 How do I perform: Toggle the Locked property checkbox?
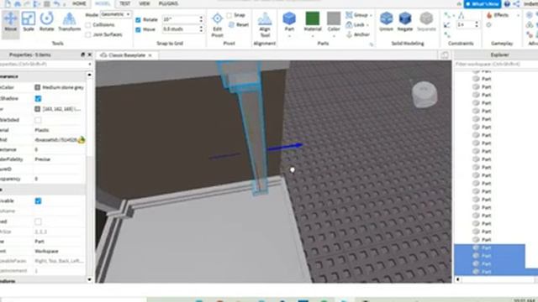[38, 221]
